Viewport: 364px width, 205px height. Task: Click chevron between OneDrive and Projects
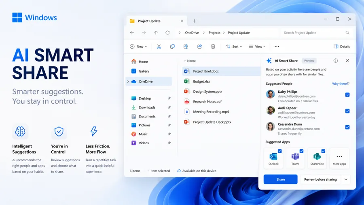[203, 33]
